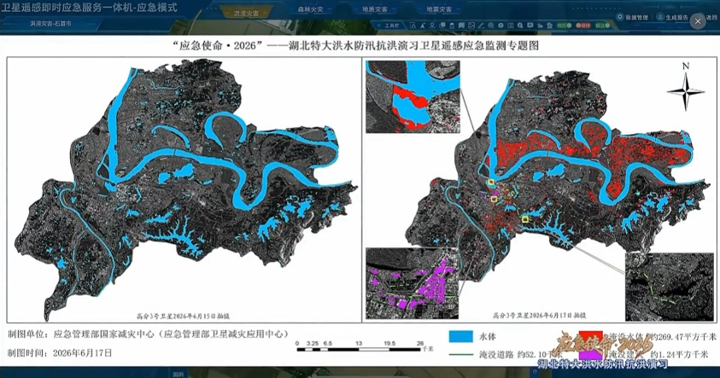Viewport: 720px width, 378px height.
Task: Click the 生成服务 button
Action: pos(672,17)
